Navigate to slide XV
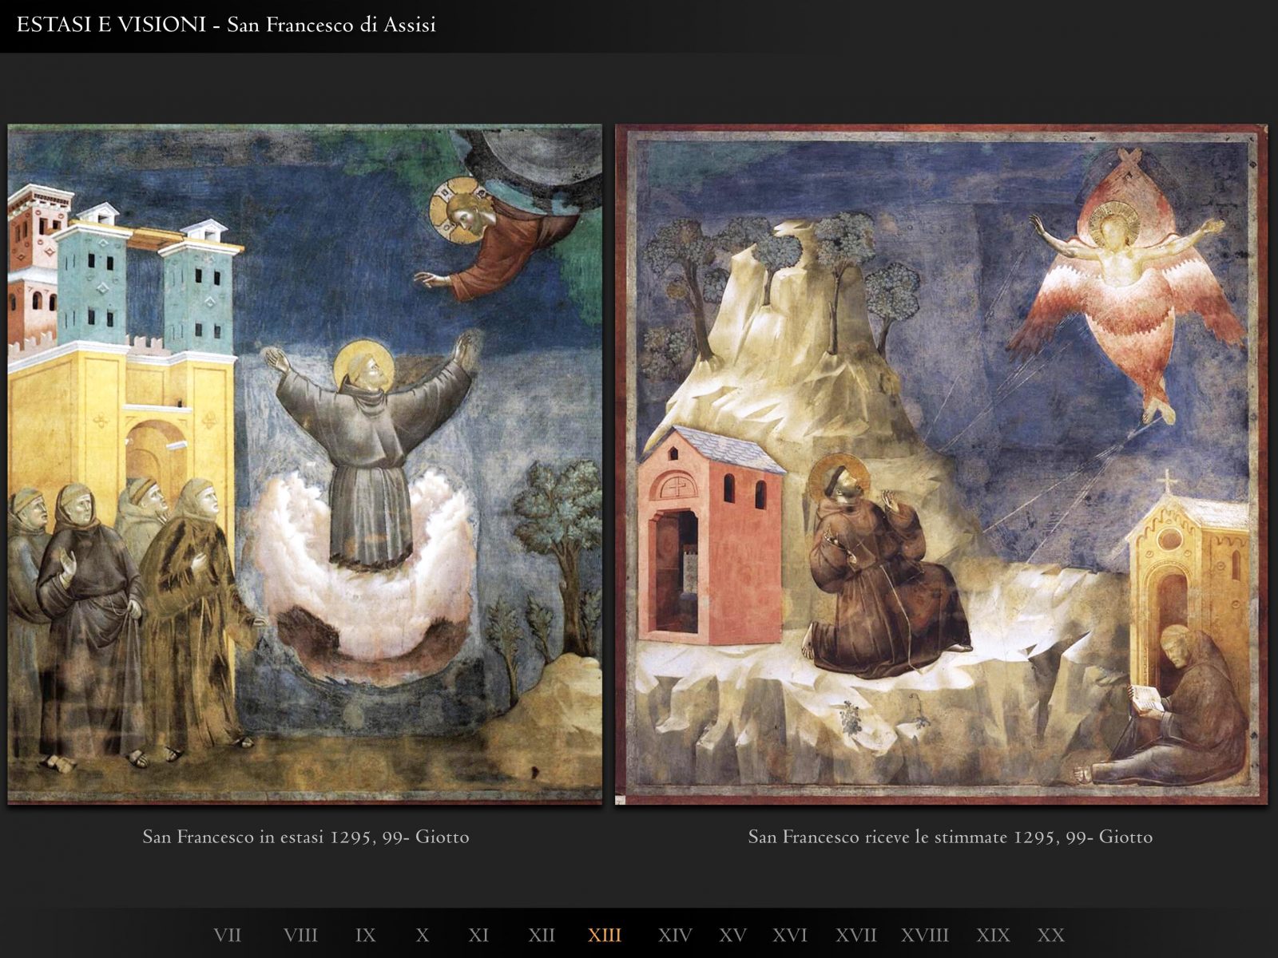Viewport: 1278px width, 958px height. pyautogui.click(x=732, y=935)
